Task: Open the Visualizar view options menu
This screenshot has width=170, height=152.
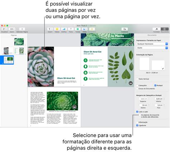Action: click(5, 29)
